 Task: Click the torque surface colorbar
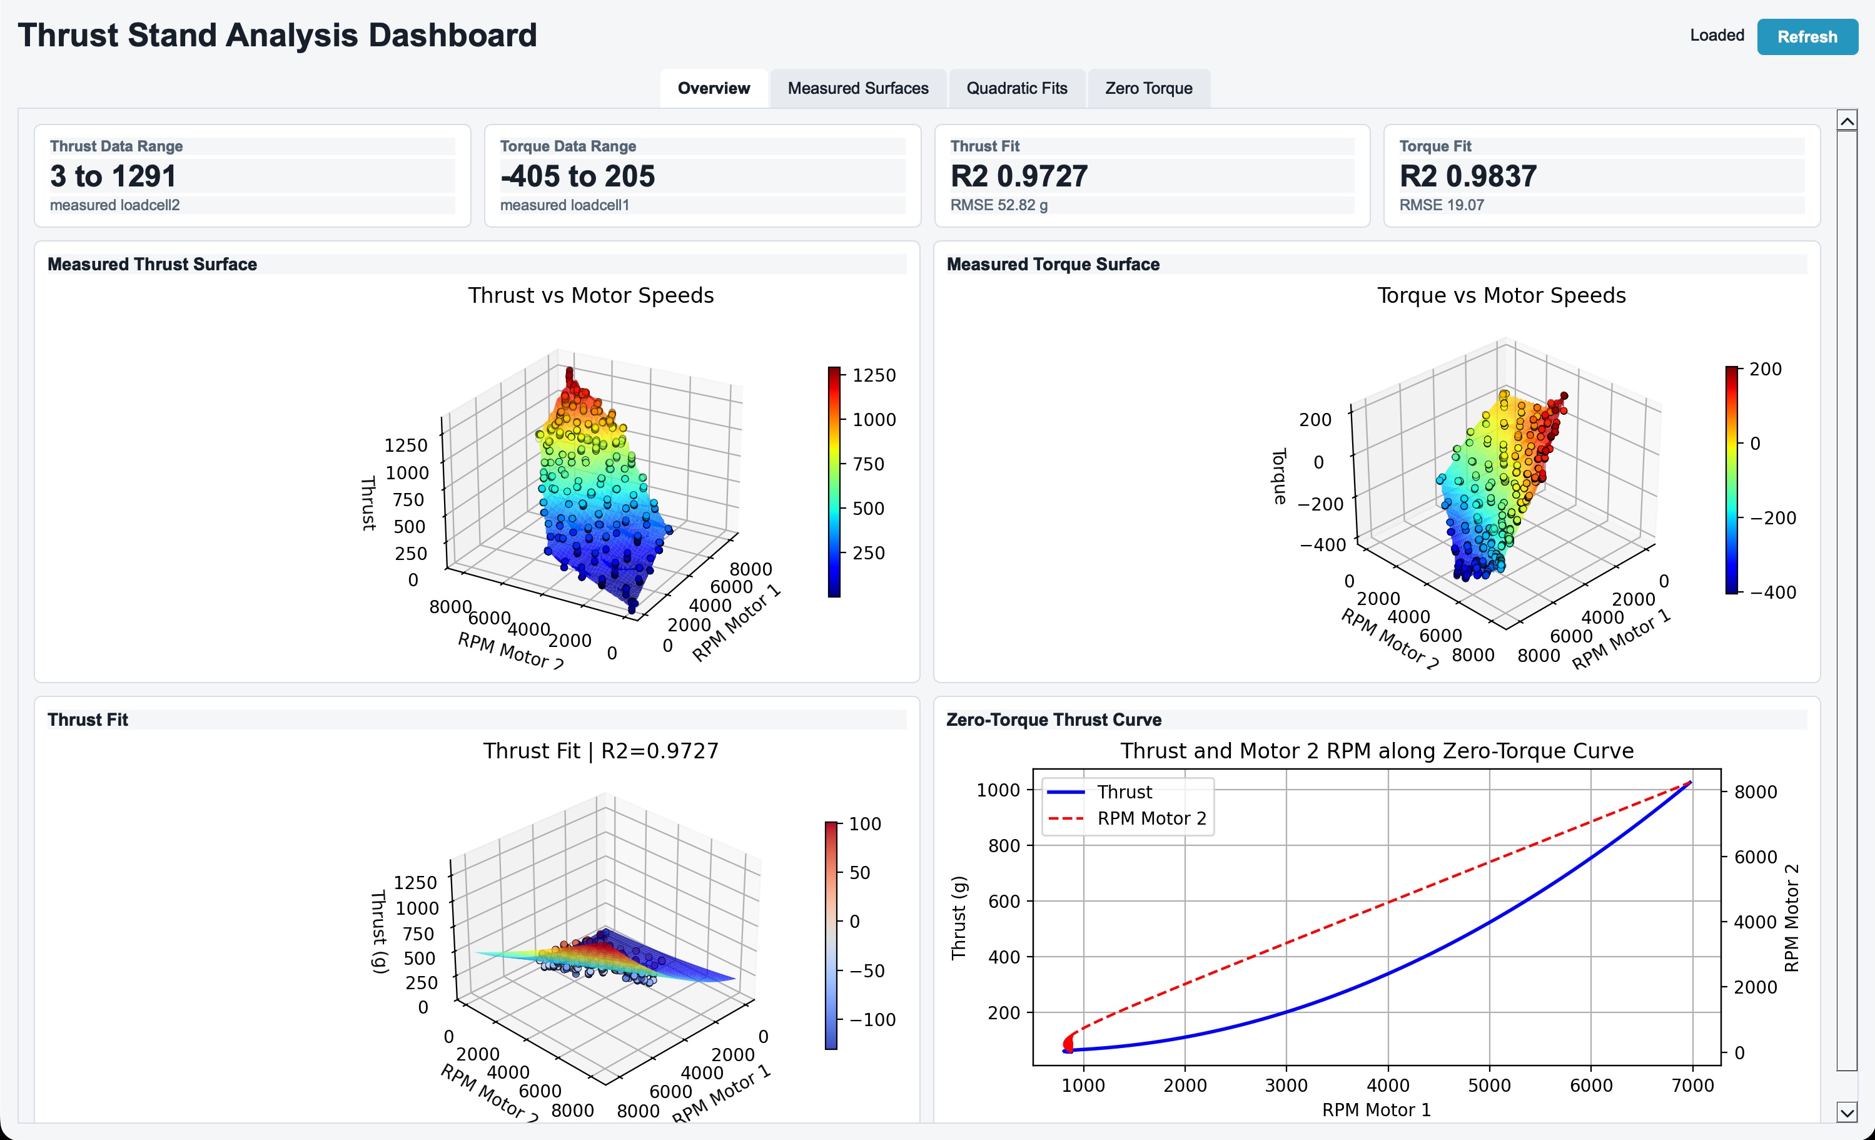tap(1732, 480)
